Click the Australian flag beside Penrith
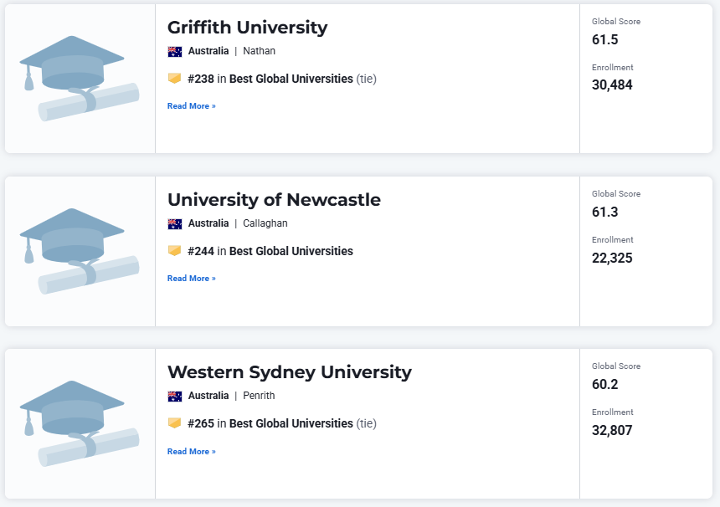 pos(175,396)
